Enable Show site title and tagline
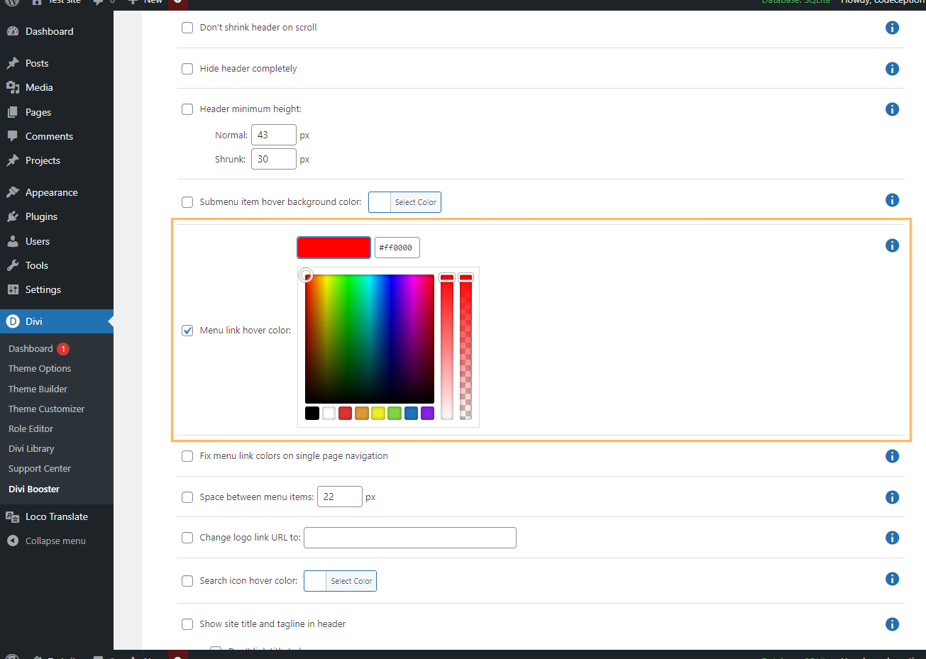The width and height of the screenshot is (926, 659). [x=187, y=624]
